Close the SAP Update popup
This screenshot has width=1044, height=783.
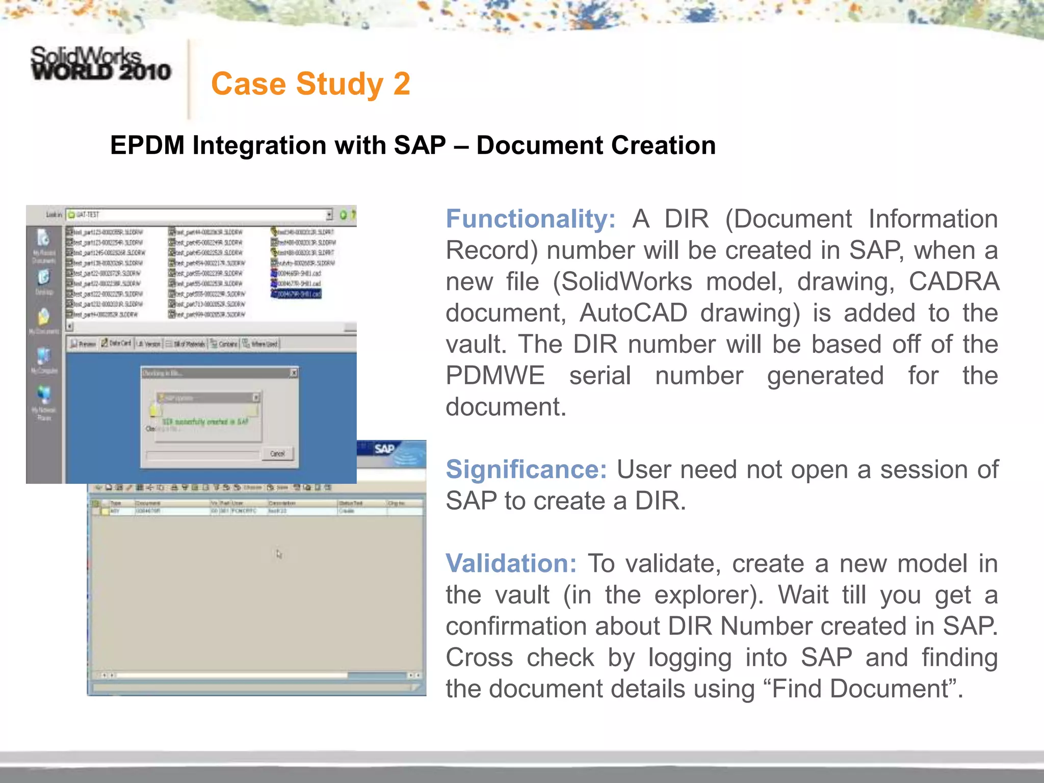pyautogui.click(x=256, y=397)
